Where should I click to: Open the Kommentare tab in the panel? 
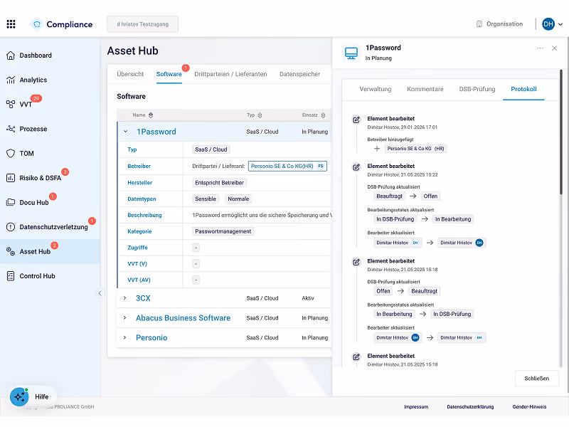(425, 90)
